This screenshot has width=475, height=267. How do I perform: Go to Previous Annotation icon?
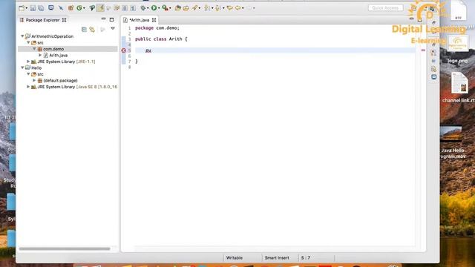point(217,8)
